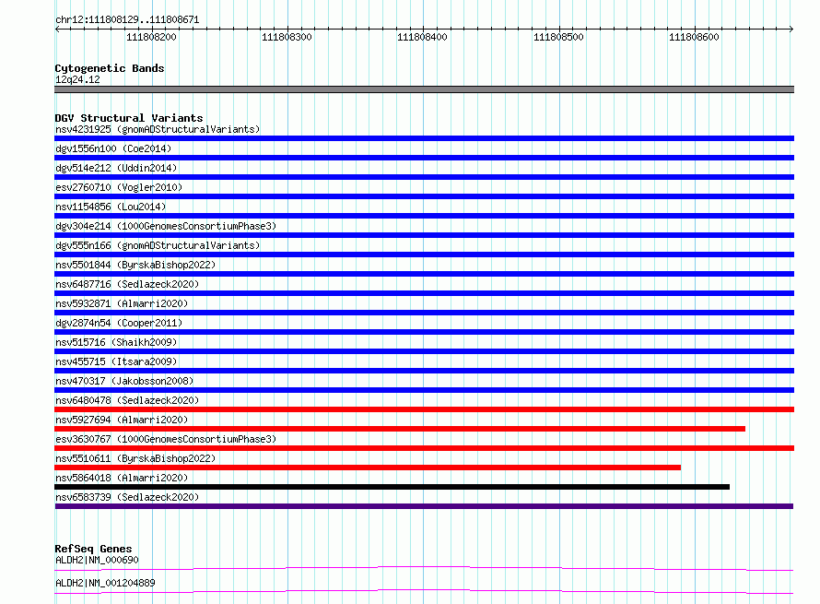Viewport: 820px width, 604px height.
Task: Click ruler position 111808600
Action: point(694,37)
